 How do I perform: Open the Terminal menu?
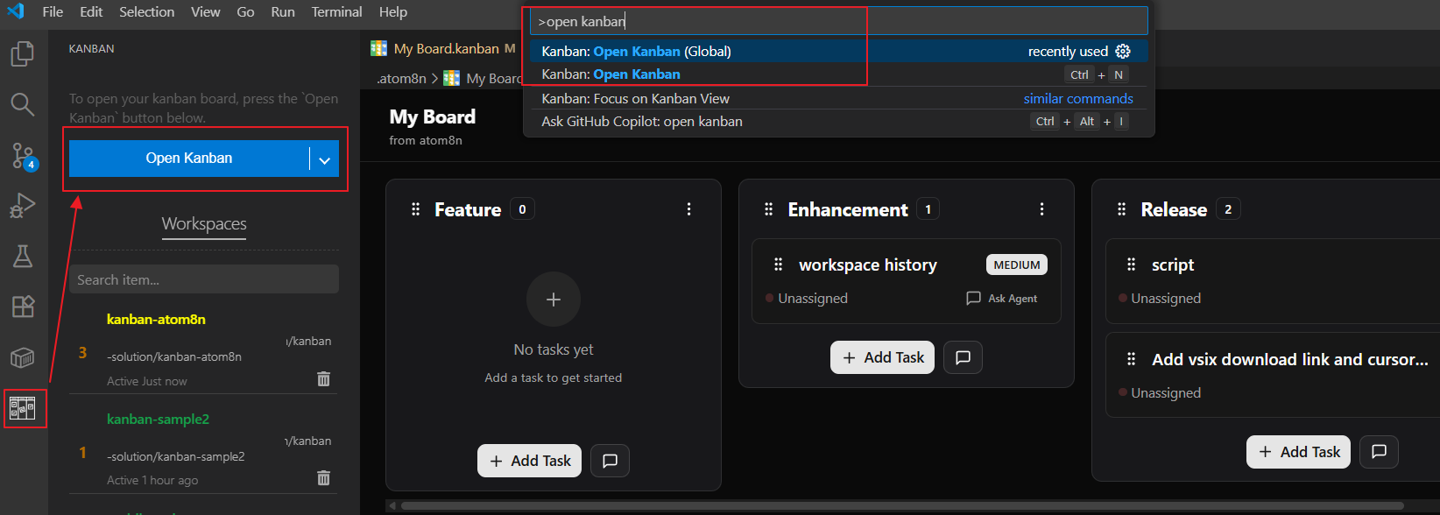337,12
